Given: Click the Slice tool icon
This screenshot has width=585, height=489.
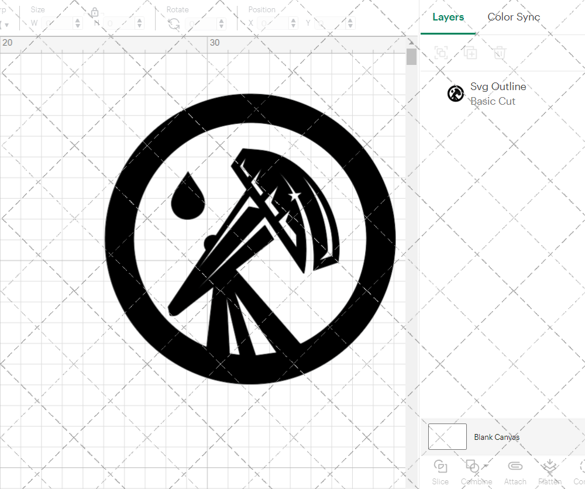Looking at the screenshot, I should 440,467.
